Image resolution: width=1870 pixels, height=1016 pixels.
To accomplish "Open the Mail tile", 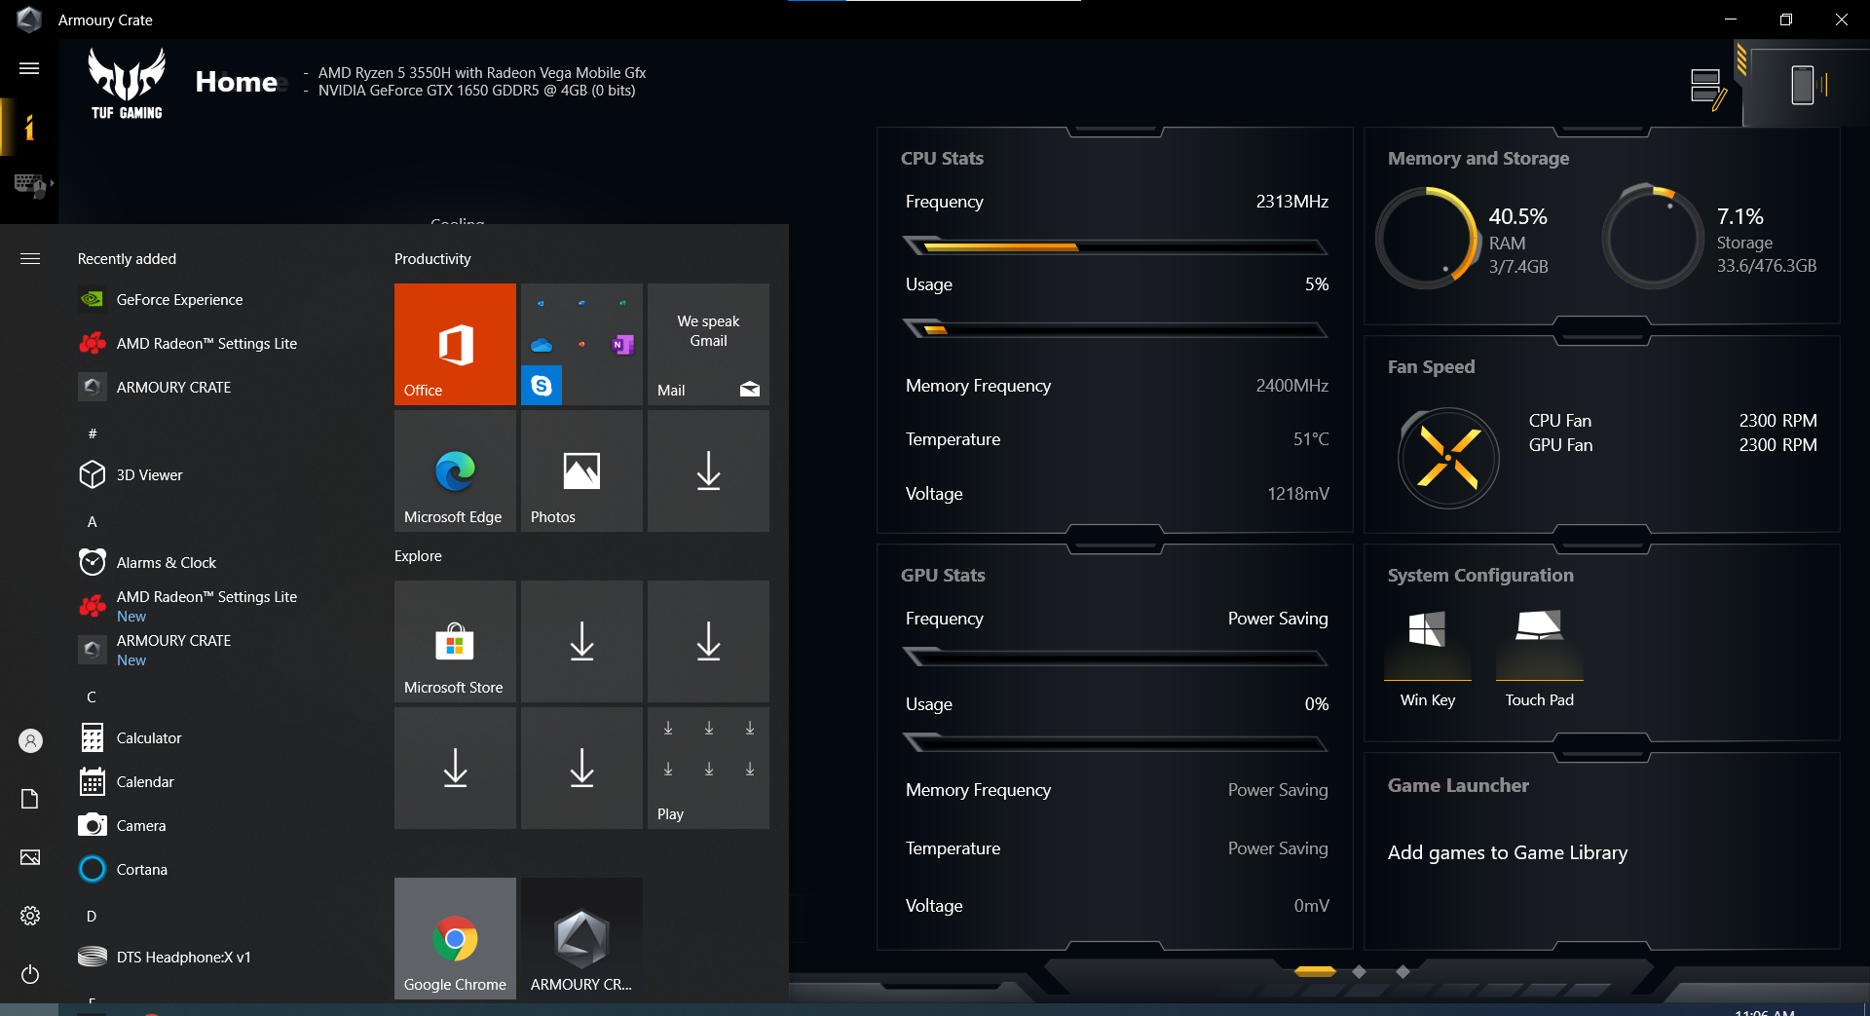I will pyautogui.click(x=708, y=344).
